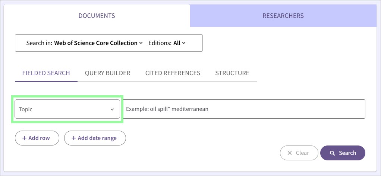Click the Add date range button
The image size is (381, 176).
pos(95,138)
